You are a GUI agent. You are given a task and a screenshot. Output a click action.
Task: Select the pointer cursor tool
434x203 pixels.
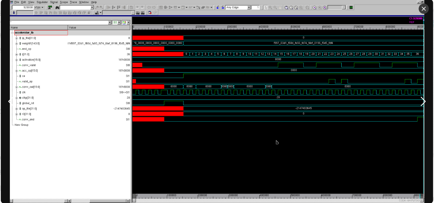(x=266, y=7)
